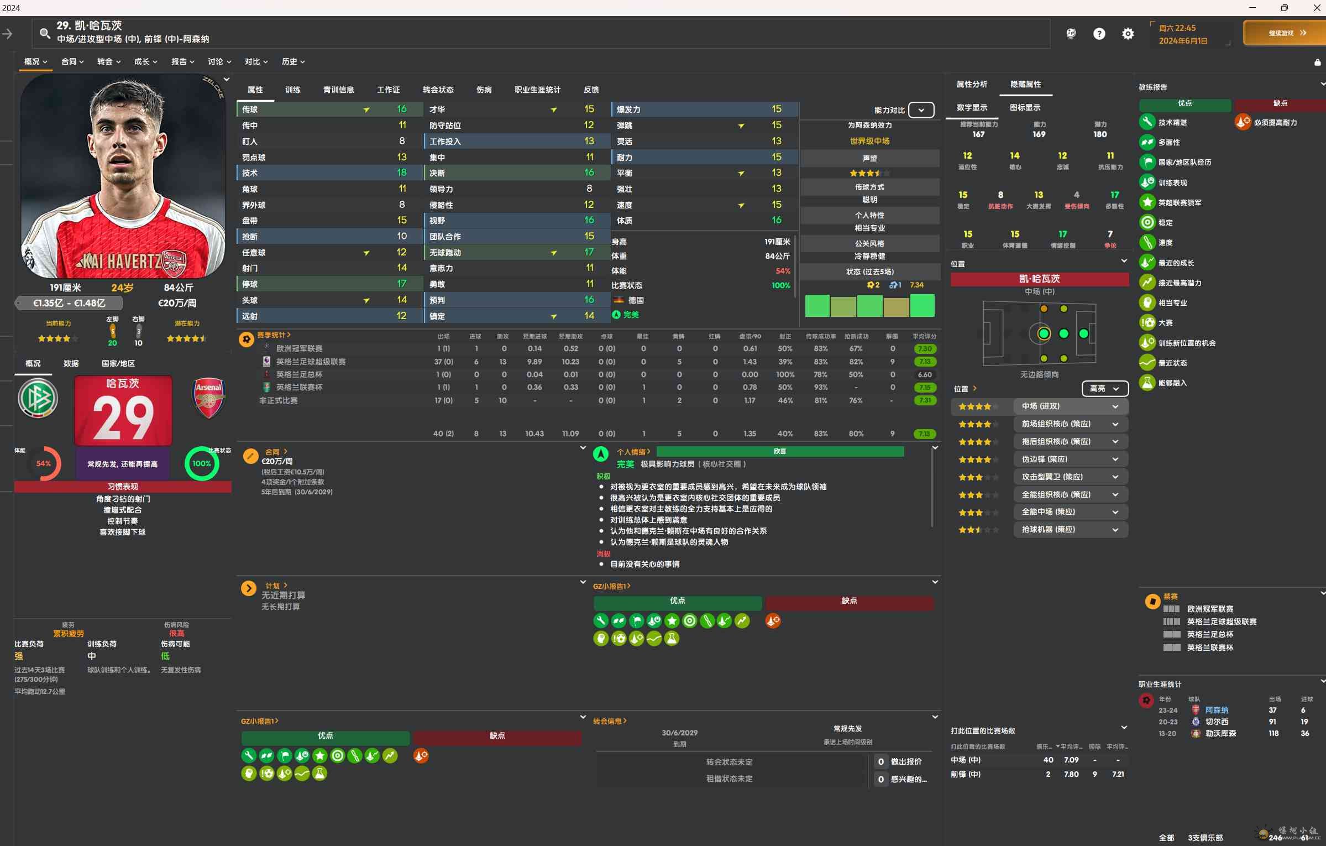Click the 接近最高潜力 arrow icon
Image resolution: width=1326 pixels, height=846 pixels.
pos(1147,283)
